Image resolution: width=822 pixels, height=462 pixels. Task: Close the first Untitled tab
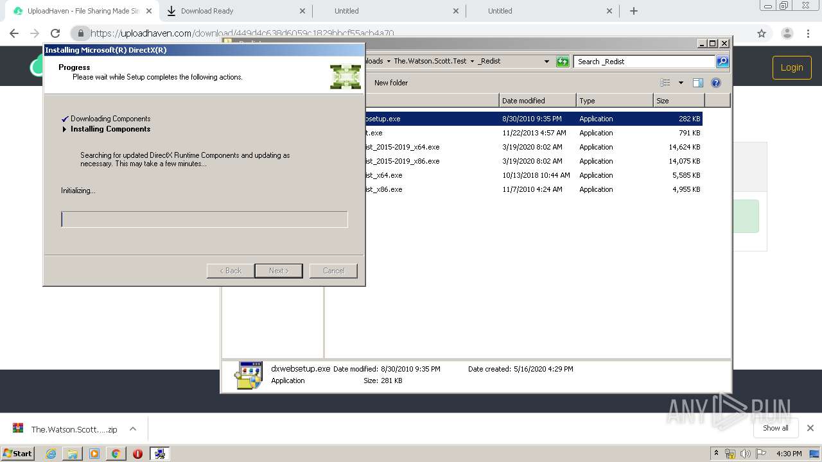click(x=456, y=11)
